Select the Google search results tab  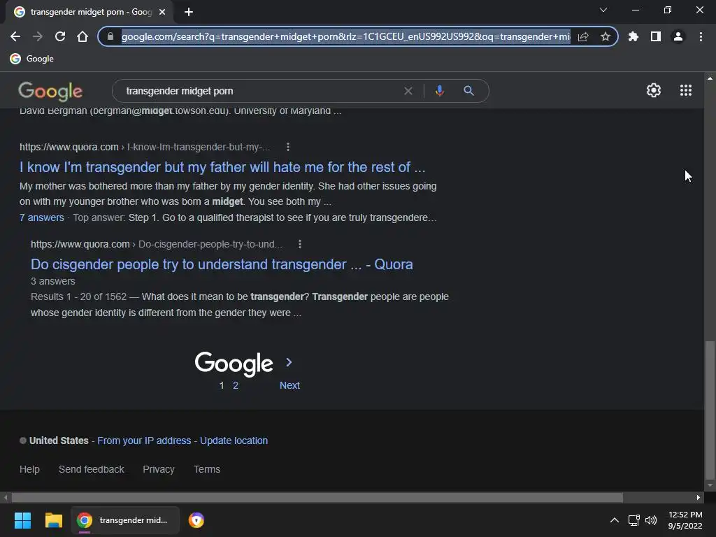tap(89, 12)
